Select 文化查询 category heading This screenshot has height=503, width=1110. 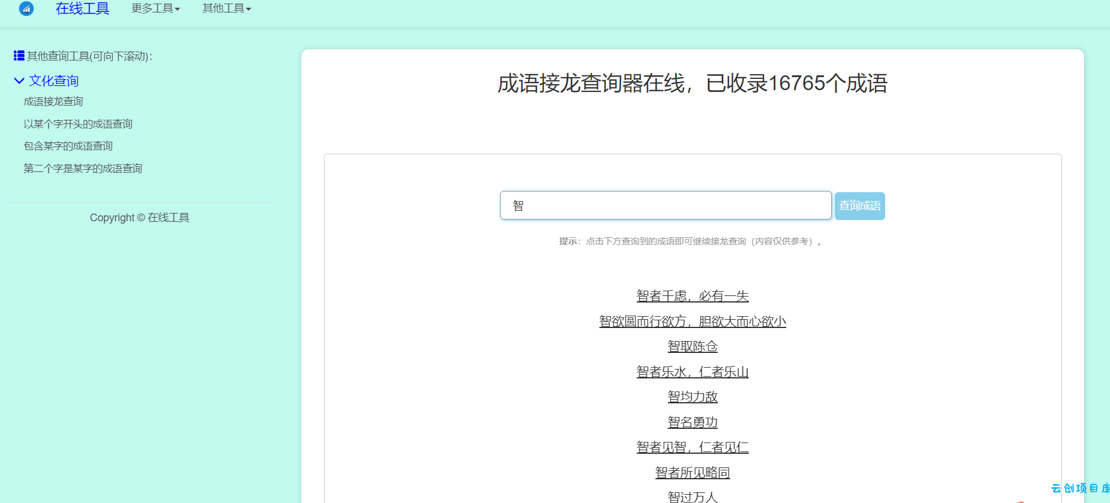[54, 81]
